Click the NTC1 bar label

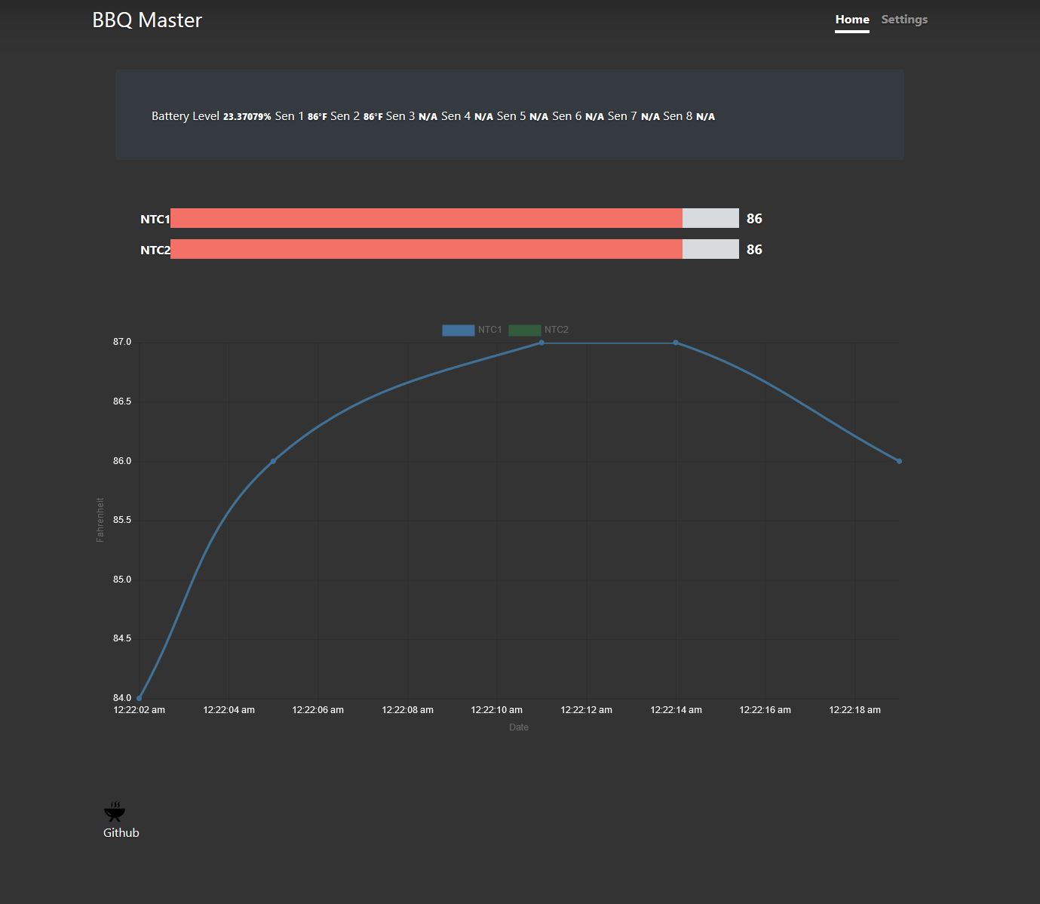click(x=155, y=220)
